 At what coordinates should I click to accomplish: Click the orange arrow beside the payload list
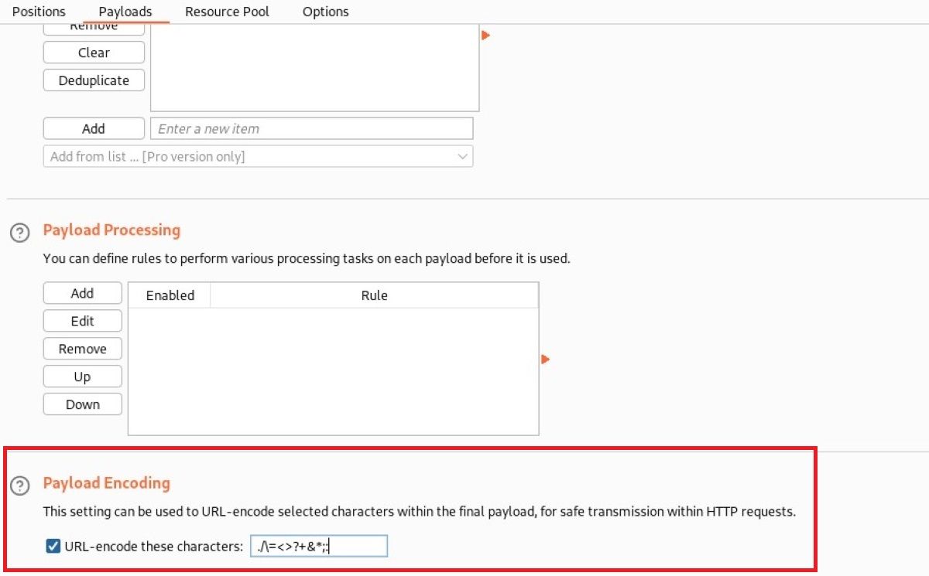click(x=485, y=35)
